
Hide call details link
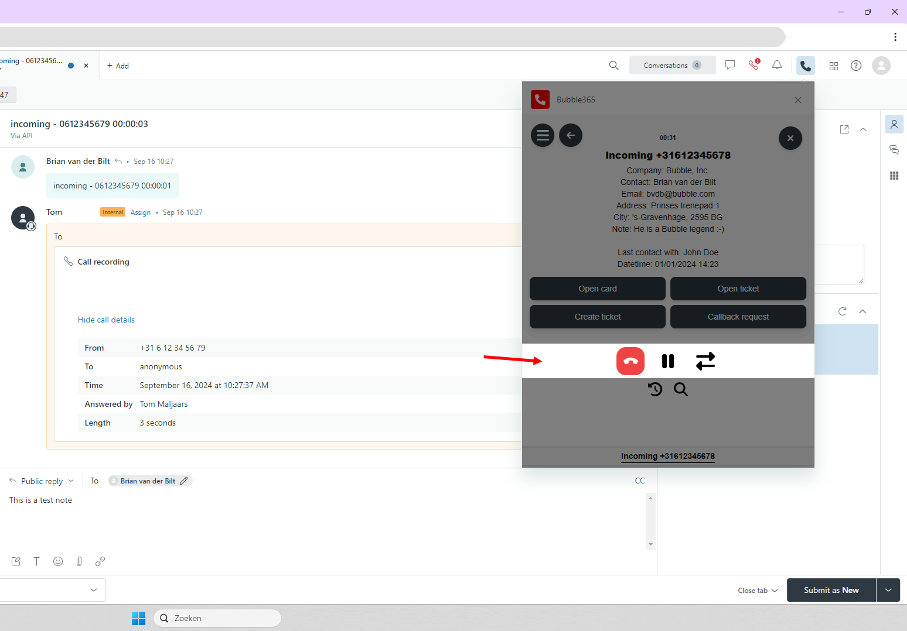(x=106, y=320)
